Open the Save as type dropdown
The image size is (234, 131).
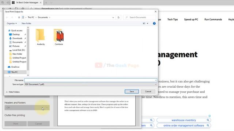click(x=90, y=84)
